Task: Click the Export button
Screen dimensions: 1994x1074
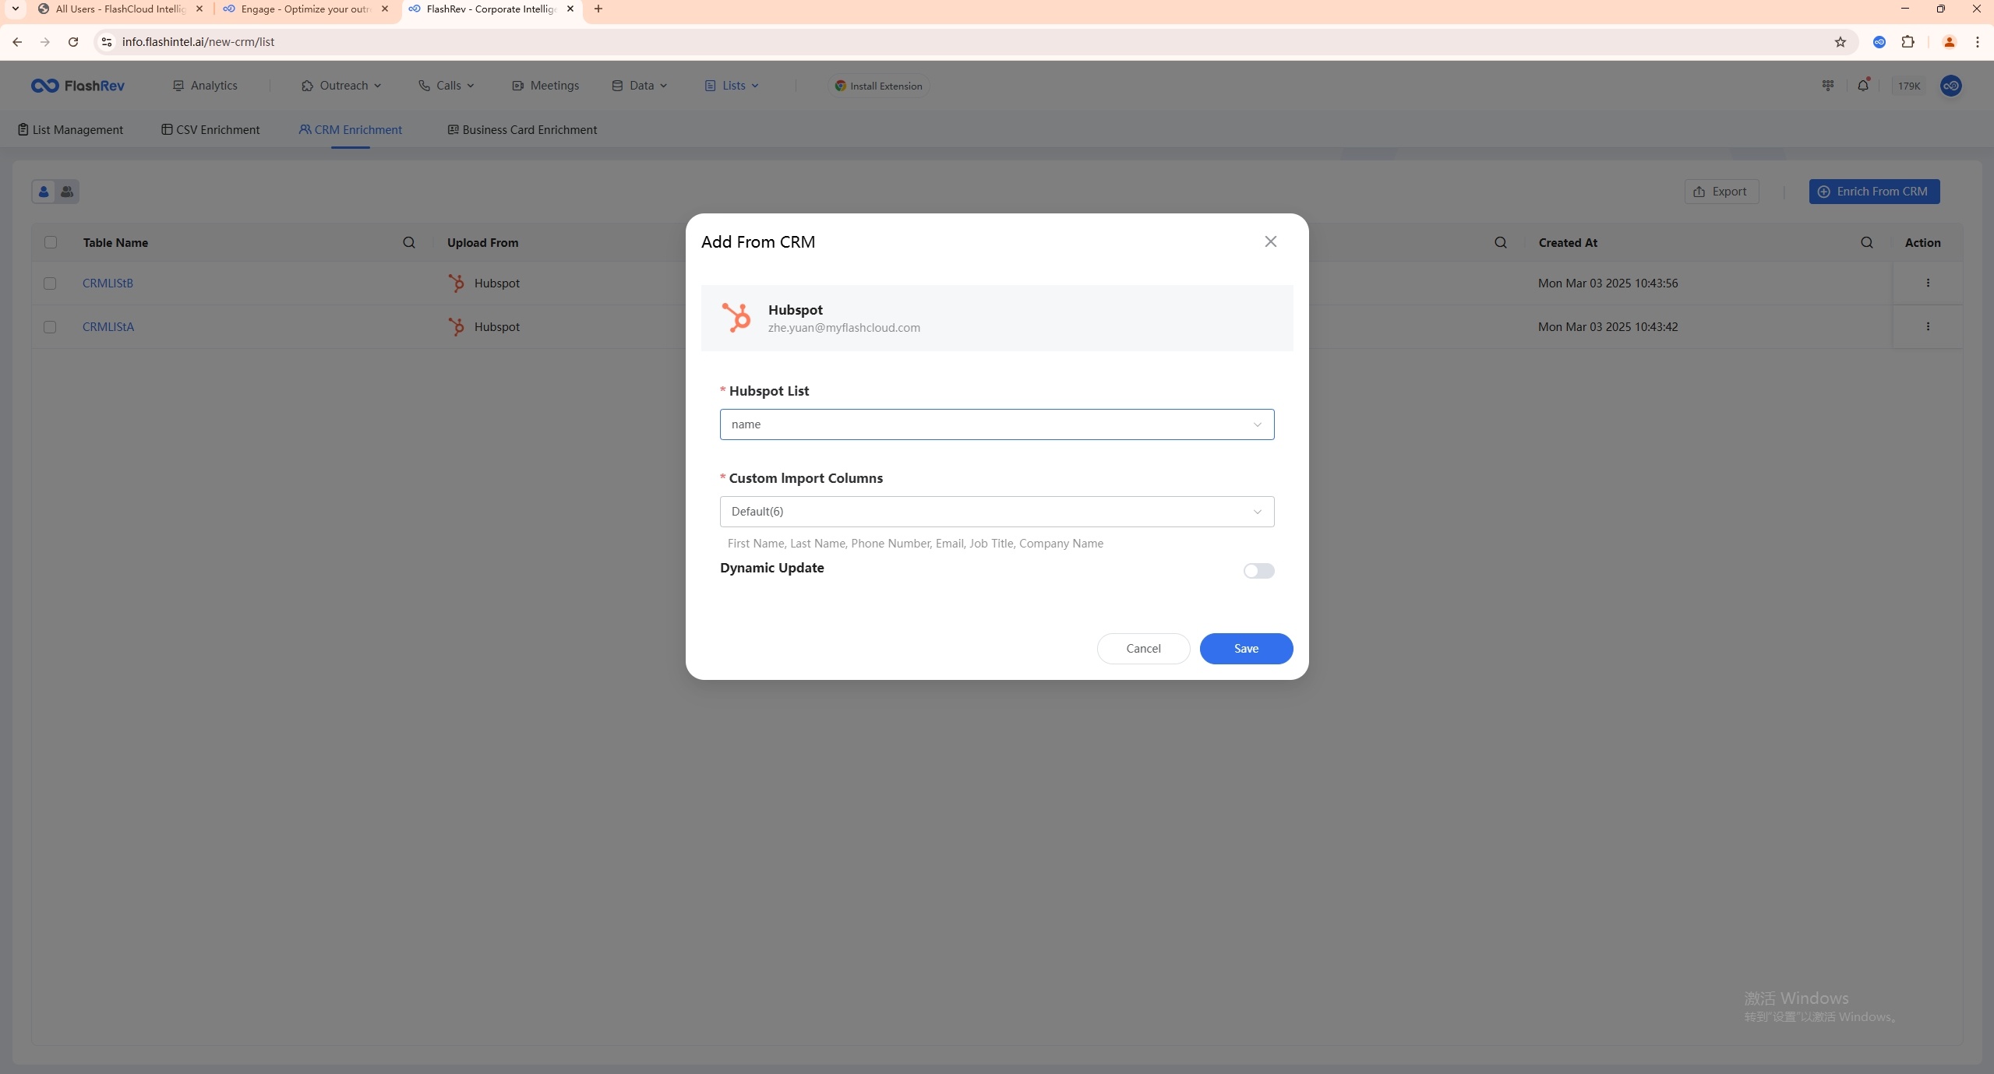Action: [1721, 192]
